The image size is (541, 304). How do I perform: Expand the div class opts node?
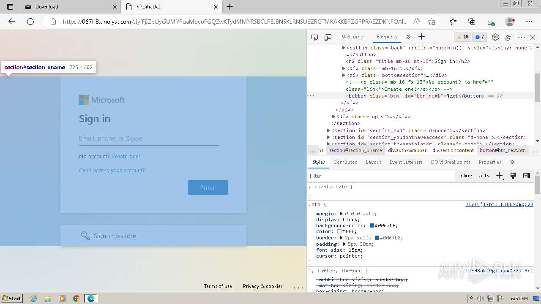point(333,117)
